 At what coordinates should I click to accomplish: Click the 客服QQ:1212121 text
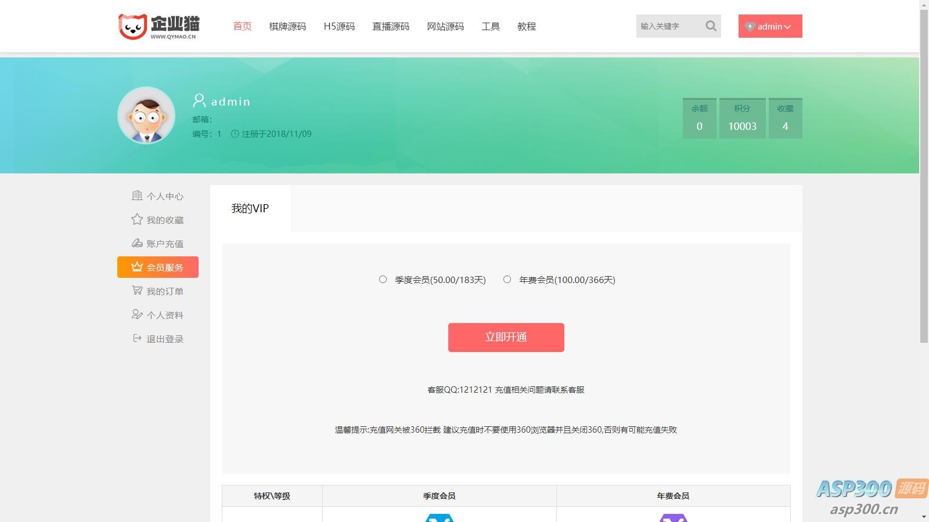tap(460, 390)
